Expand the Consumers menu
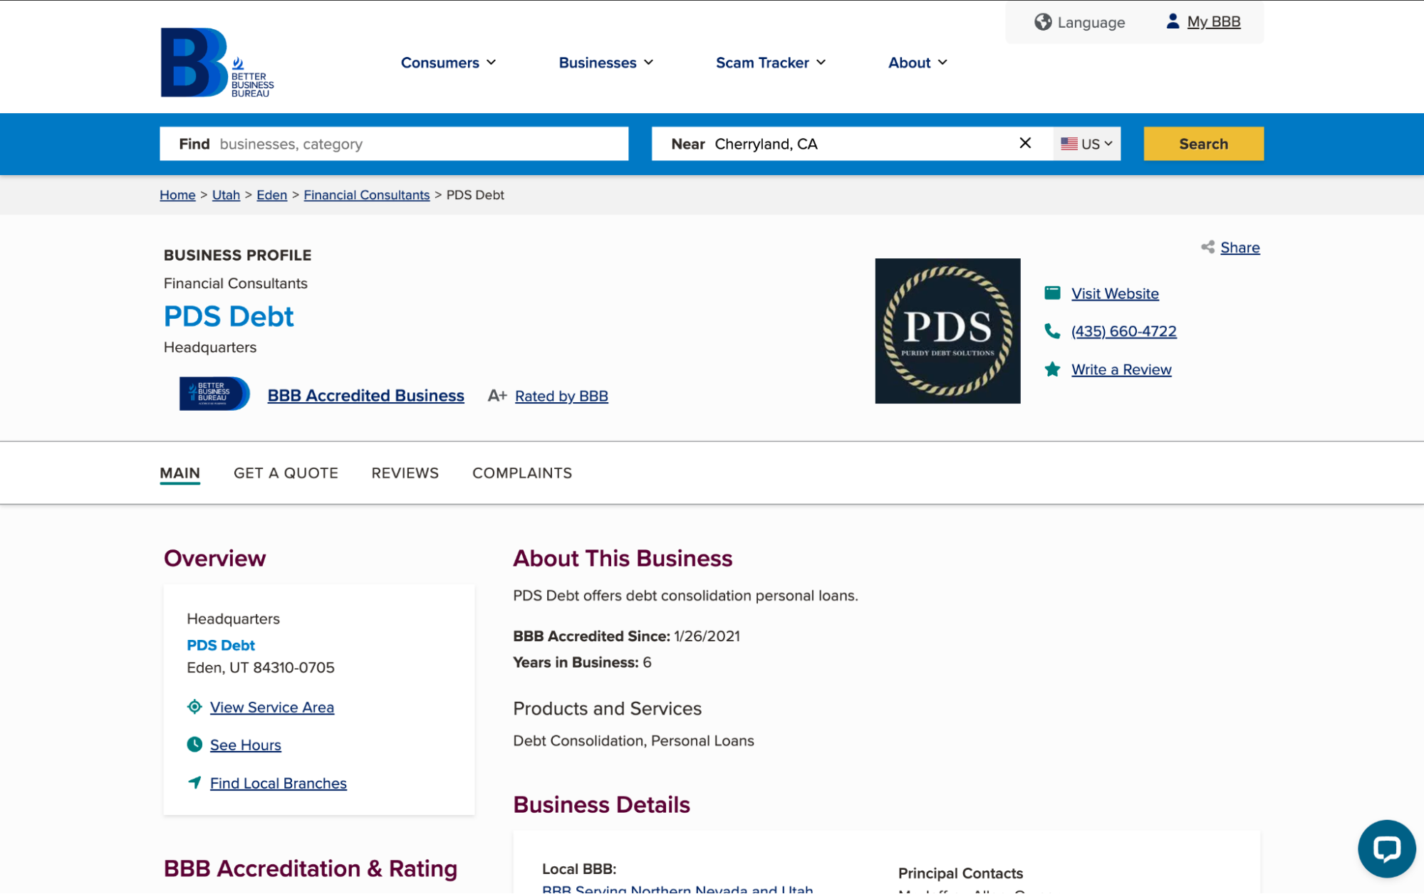 coord(448,63)
